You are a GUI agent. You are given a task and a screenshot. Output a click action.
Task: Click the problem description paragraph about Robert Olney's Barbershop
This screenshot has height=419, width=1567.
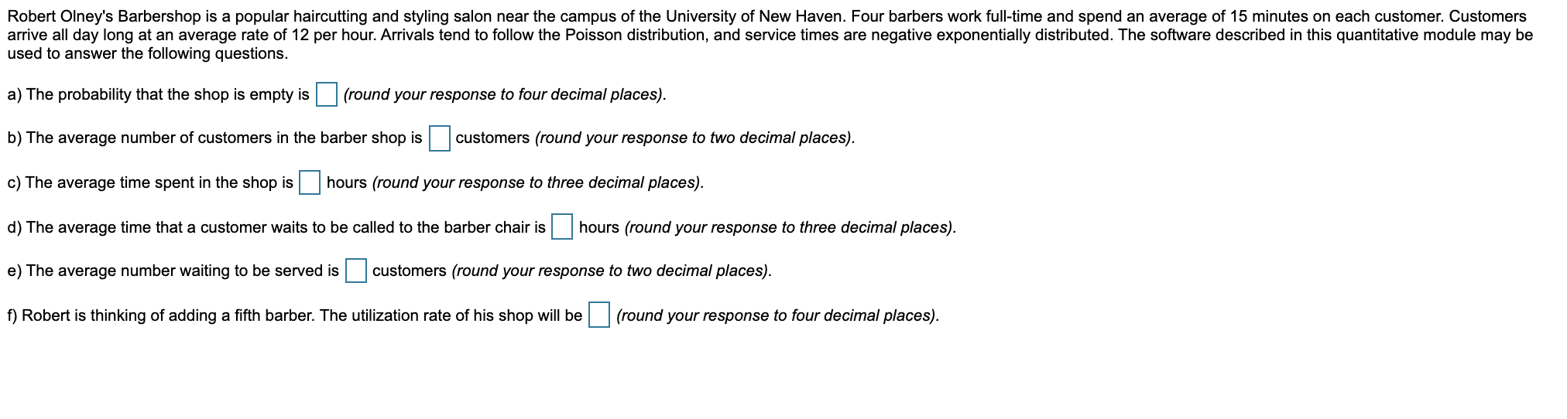pos(770,35)
